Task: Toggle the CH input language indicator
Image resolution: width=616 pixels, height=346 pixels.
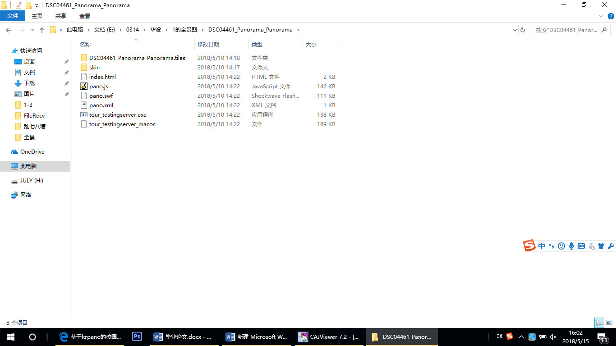Action: pyautogui.click(x=499, y=336)
